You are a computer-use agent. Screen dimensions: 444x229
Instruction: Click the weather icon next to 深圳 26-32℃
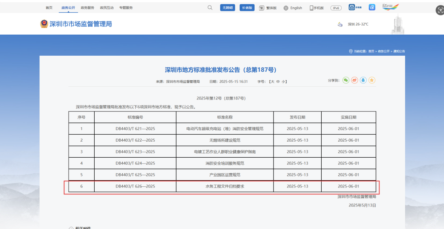click(x=340, y=24)
